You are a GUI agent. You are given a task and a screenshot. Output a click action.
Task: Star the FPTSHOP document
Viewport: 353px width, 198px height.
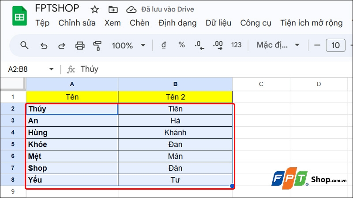click(94, 9)
